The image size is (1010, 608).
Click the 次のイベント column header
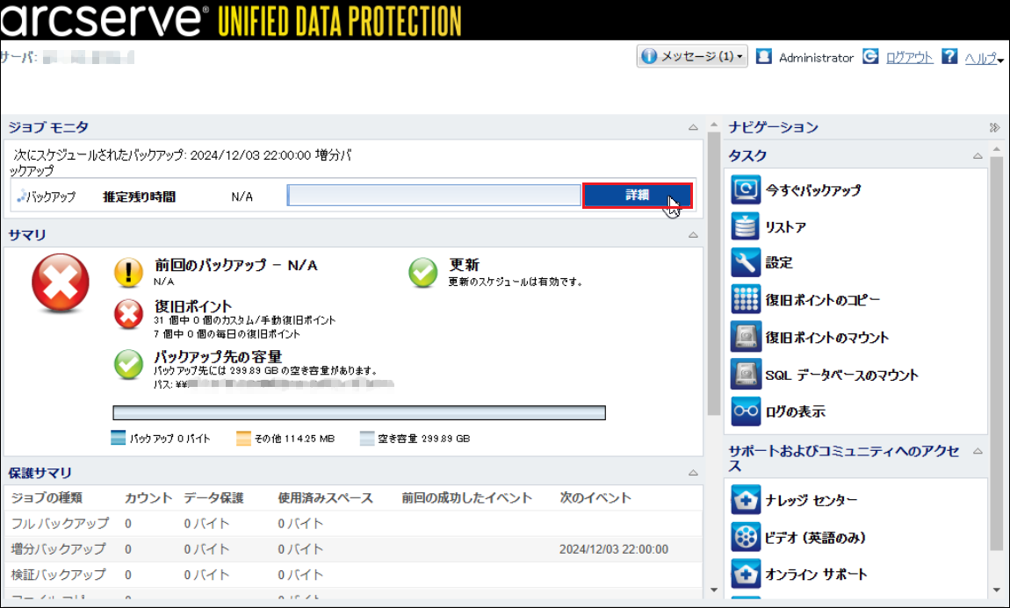595,498
